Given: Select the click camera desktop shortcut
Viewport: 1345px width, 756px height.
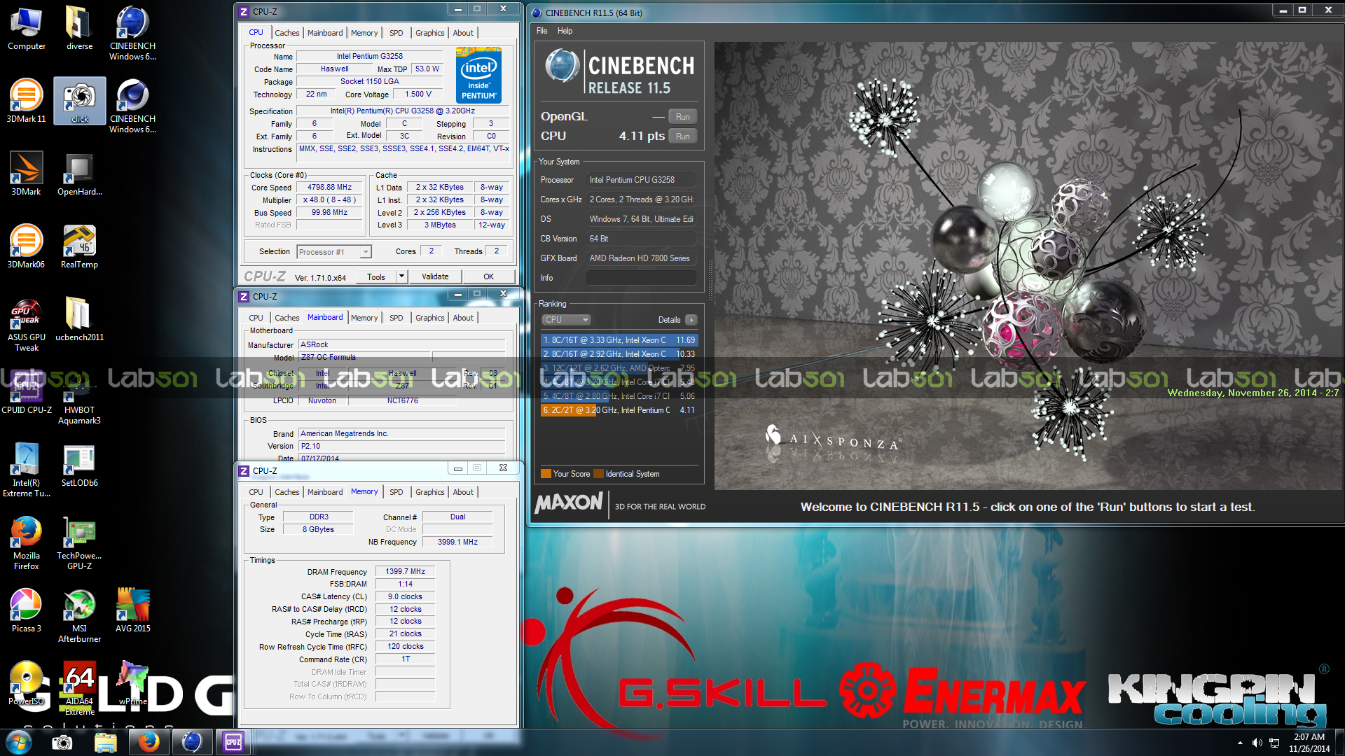Looking at the screenshot, I should click(80, 101).
